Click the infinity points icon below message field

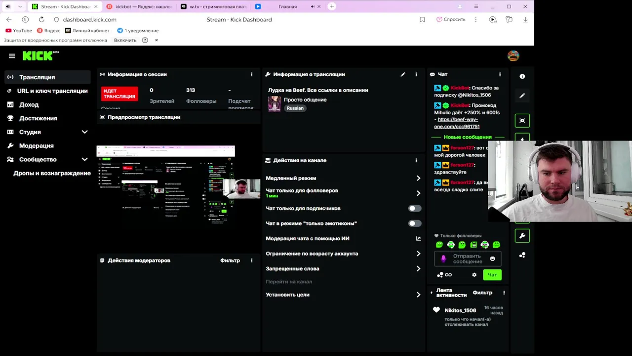click(448, 275)
